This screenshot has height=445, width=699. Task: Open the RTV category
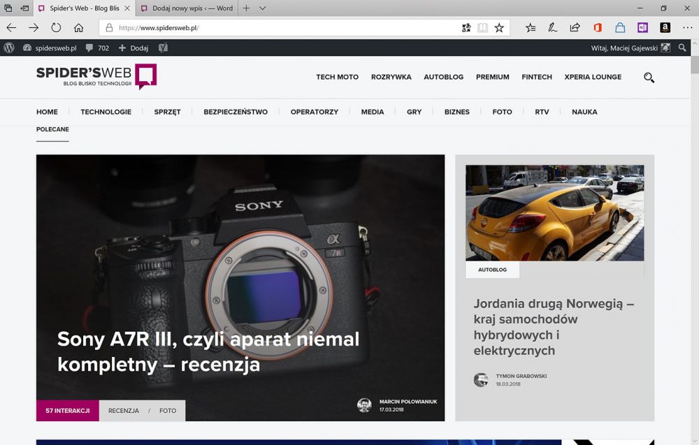tap(542, 112)
